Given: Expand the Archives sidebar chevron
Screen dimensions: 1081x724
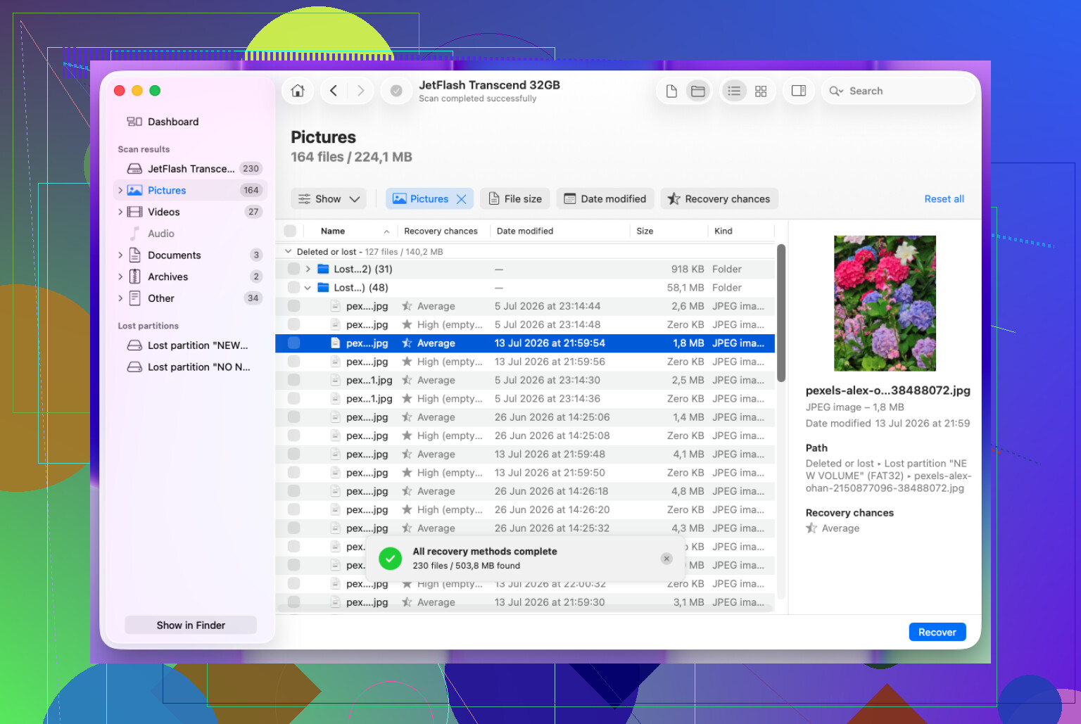Looking at the screenshot, I should (x=120, y=277).
